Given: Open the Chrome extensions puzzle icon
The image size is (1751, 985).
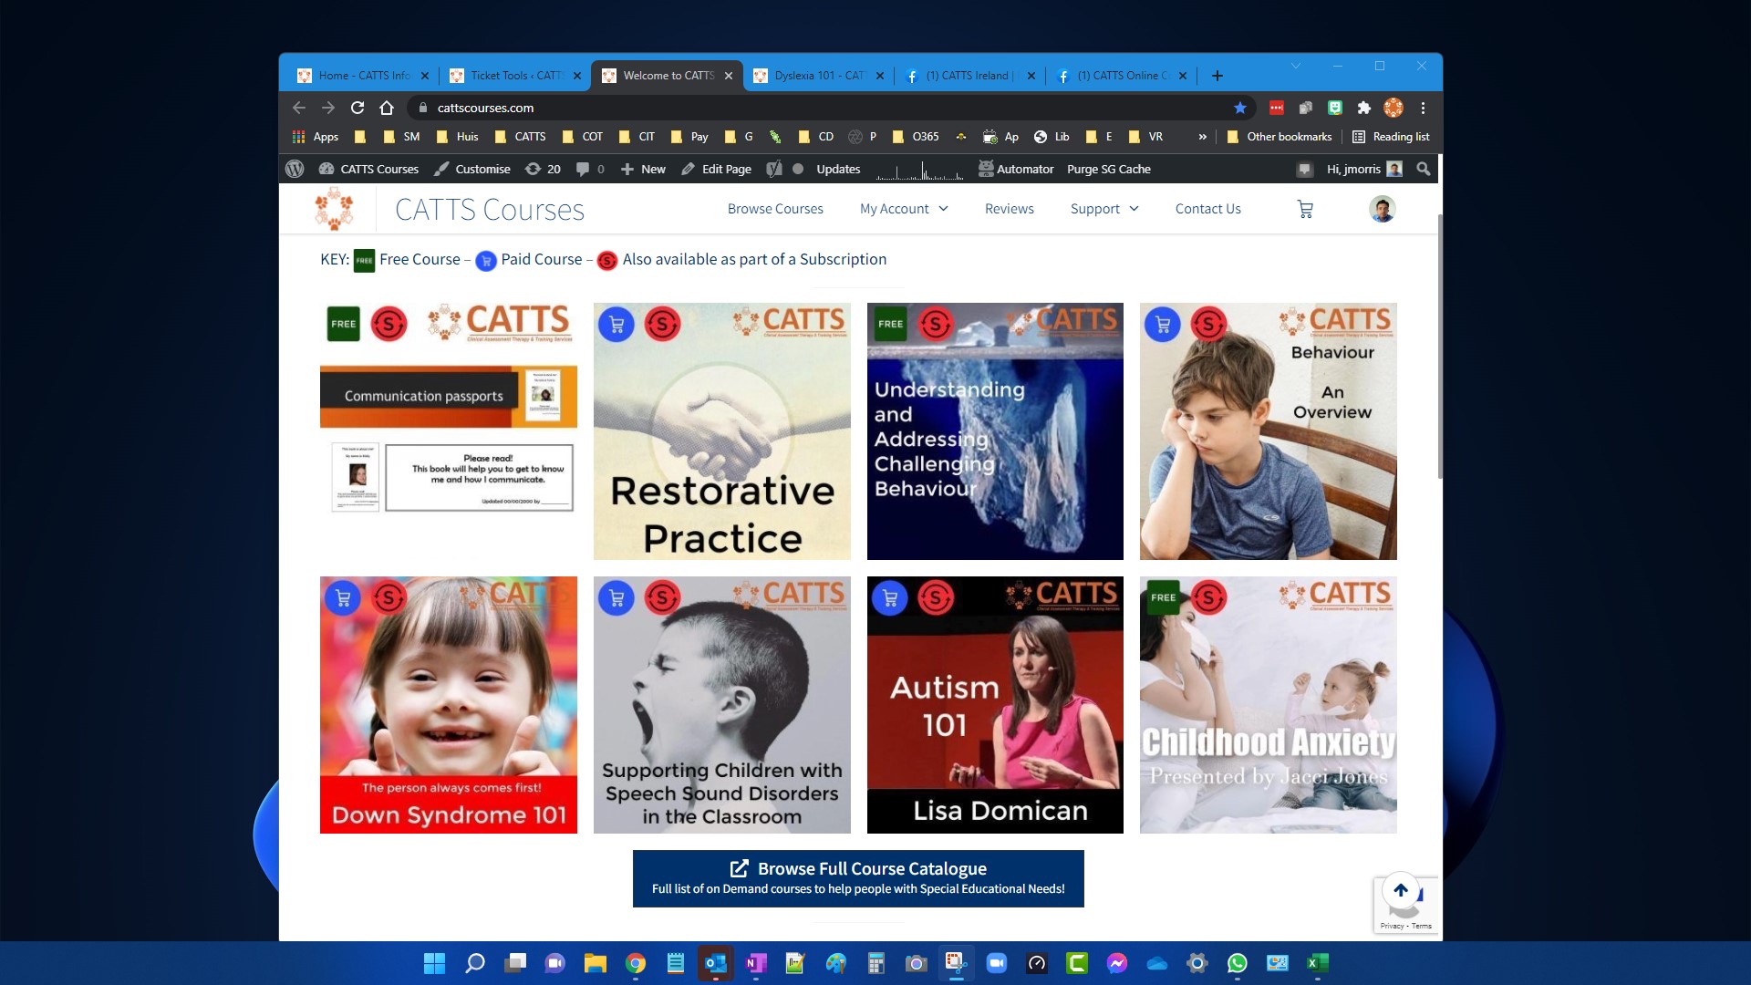Looking at the screenshot, I should (1364, 108).
